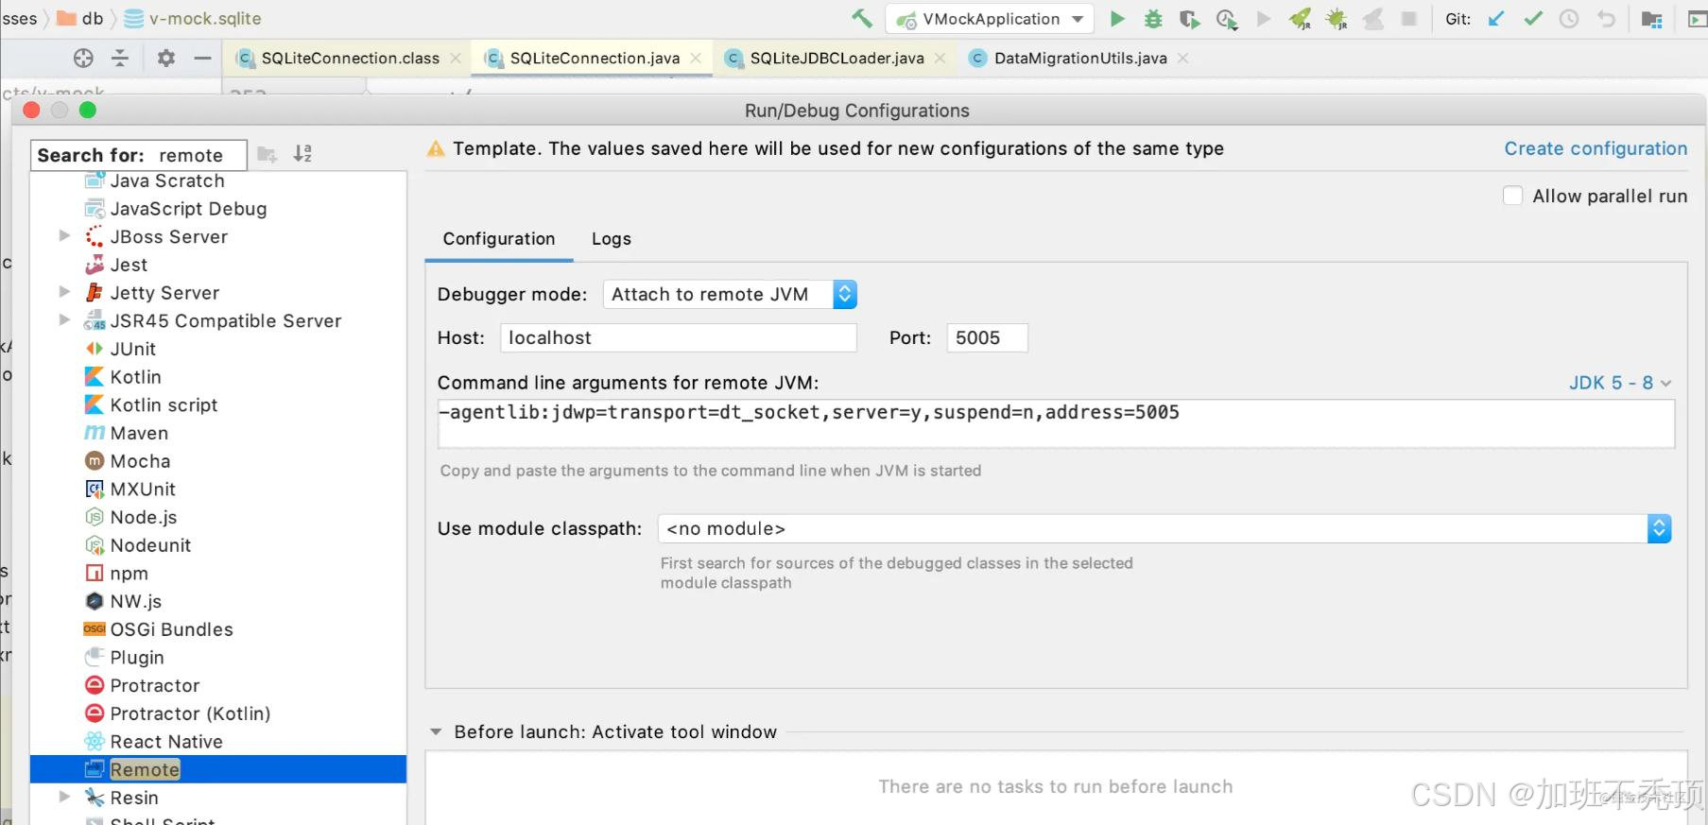Open the SQLiteConnection.java editor tab

tap(595, 58)
